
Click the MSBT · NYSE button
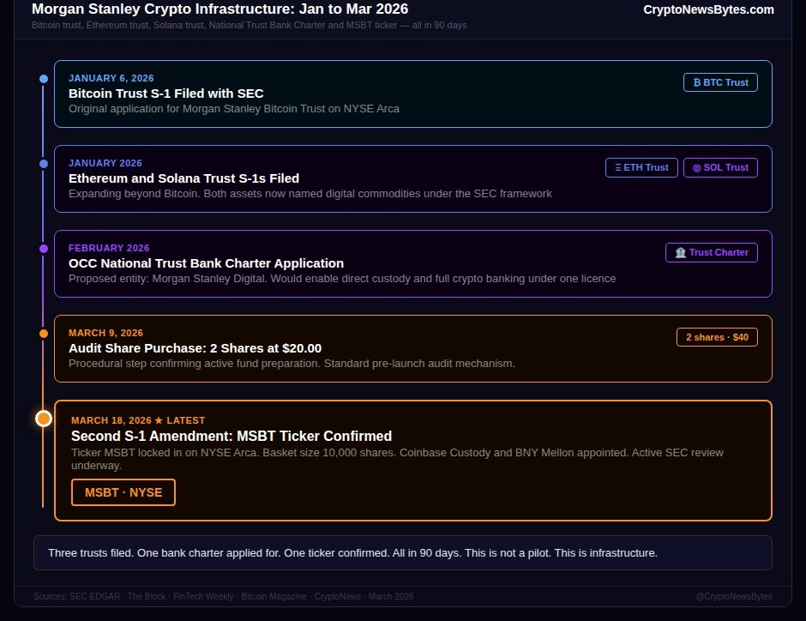[x=123, y=492]
